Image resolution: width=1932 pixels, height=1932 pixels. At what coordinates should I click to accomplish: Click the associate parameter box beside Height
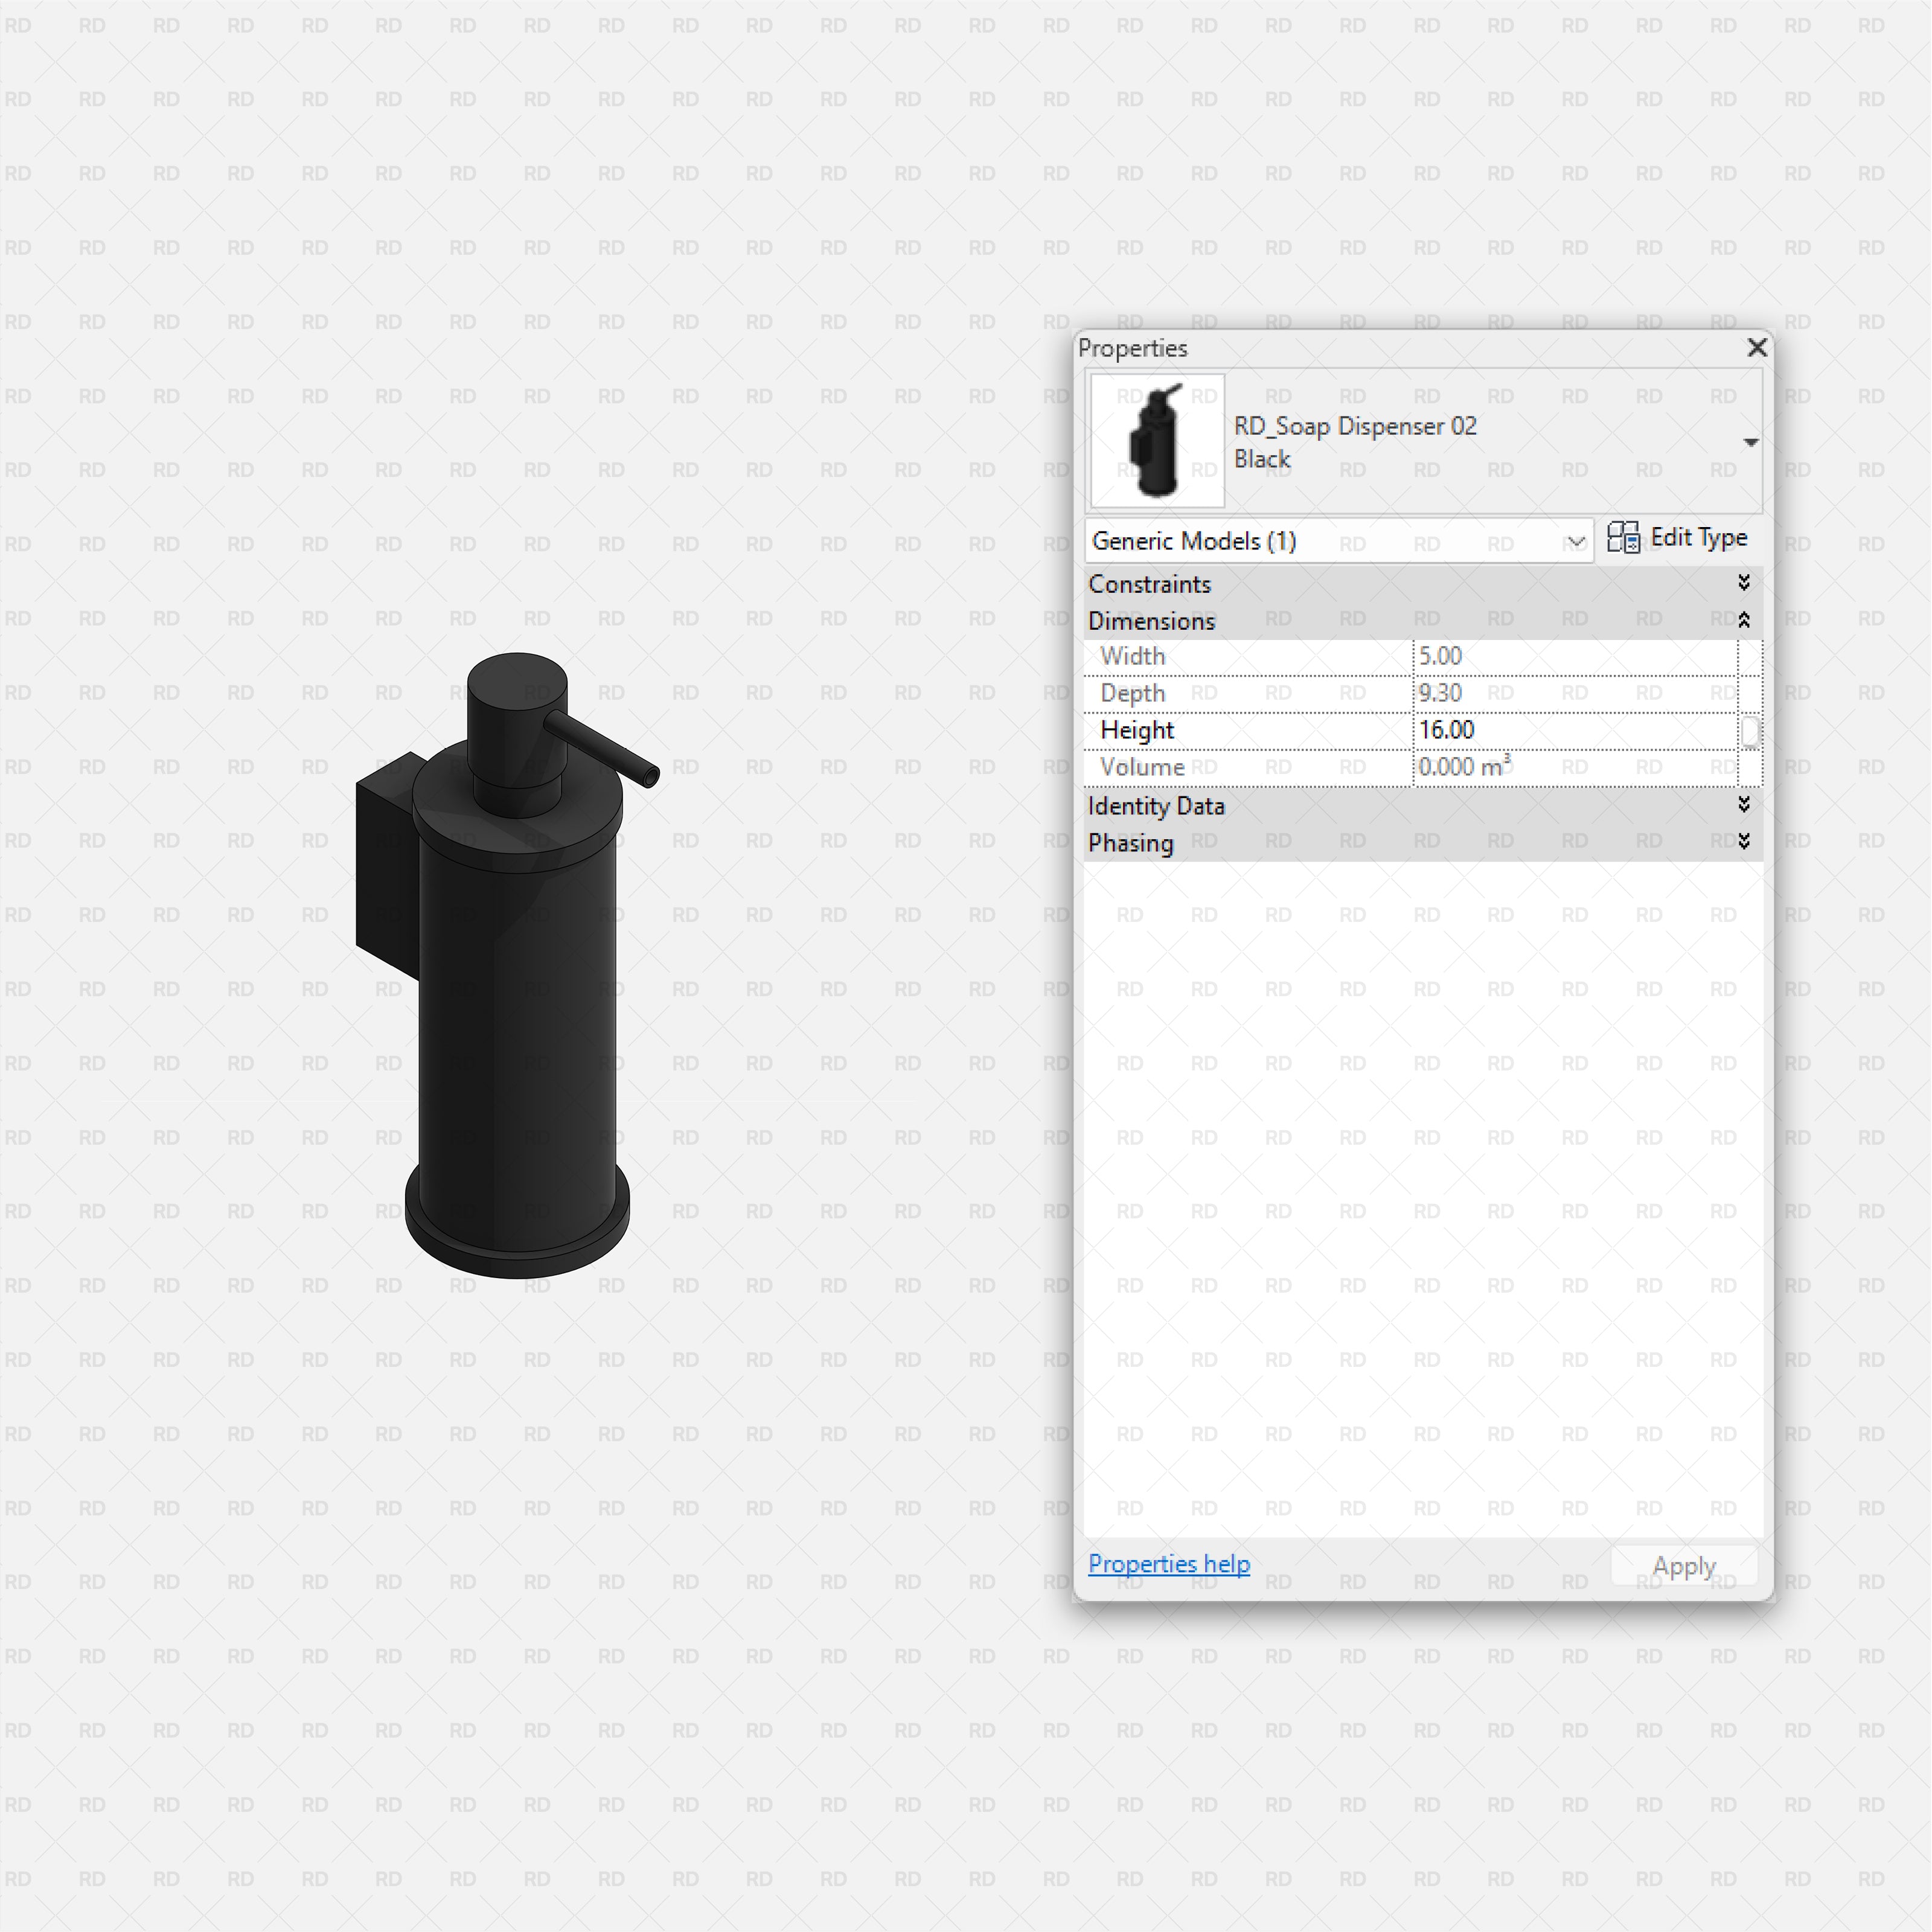click(x=1751, y=731)
